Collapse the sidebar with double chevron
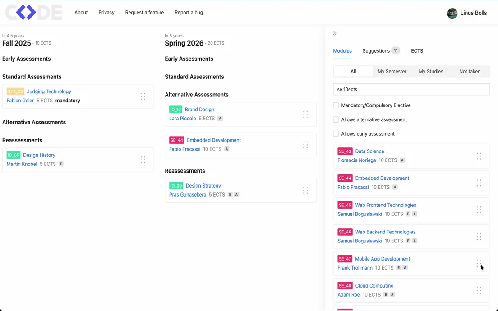The height and width of the screenshot is (311, 498). (x=334, y=33)
